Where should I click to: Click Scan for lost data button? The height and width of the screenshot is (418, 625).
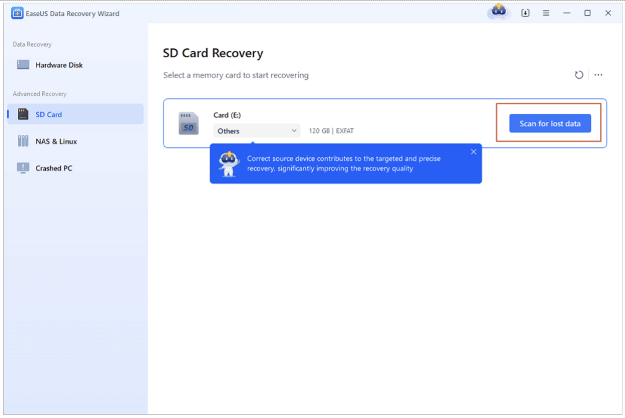(550, 124)
